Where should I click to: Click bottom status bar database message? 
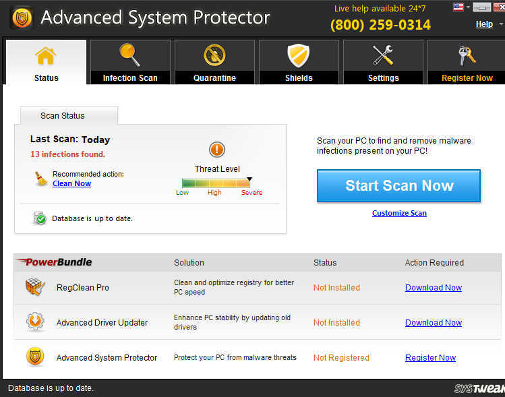pos(51,388)
